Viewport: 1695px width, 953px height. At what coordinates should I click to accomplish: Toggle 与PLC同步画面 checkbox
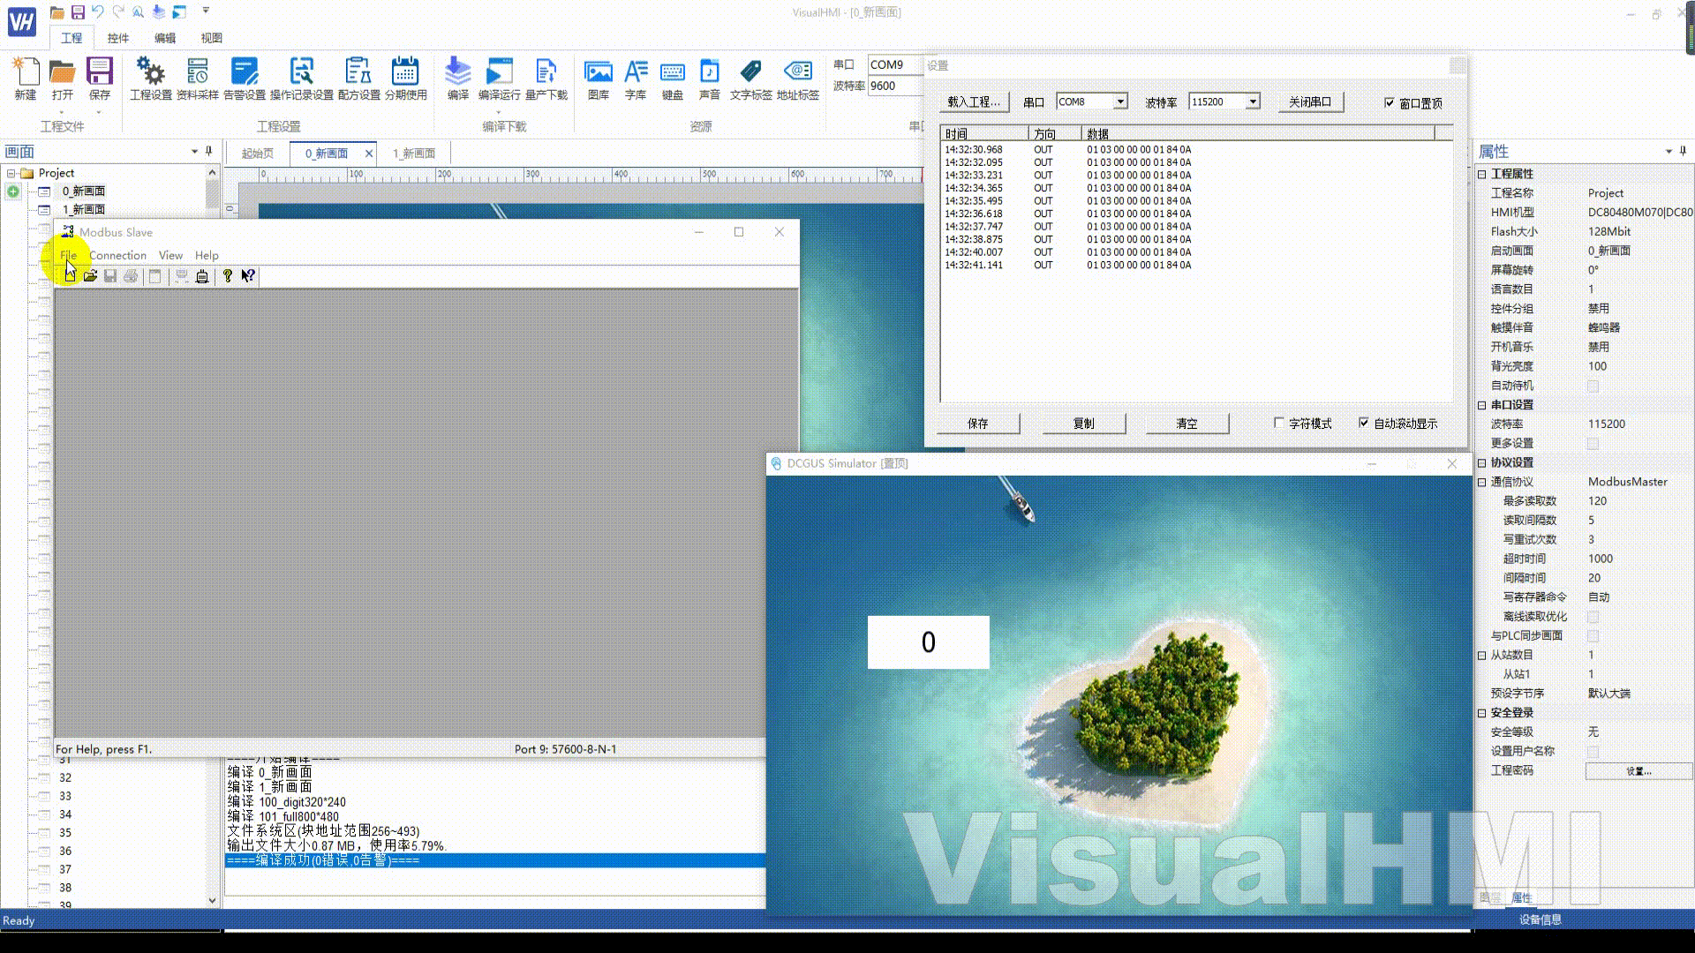tap(1593, 636)
